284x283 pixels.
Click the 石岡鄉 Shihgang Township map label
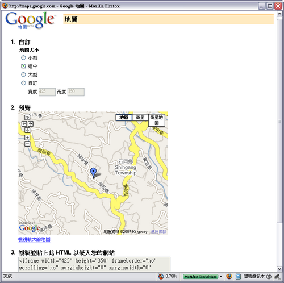click(126, 167)
